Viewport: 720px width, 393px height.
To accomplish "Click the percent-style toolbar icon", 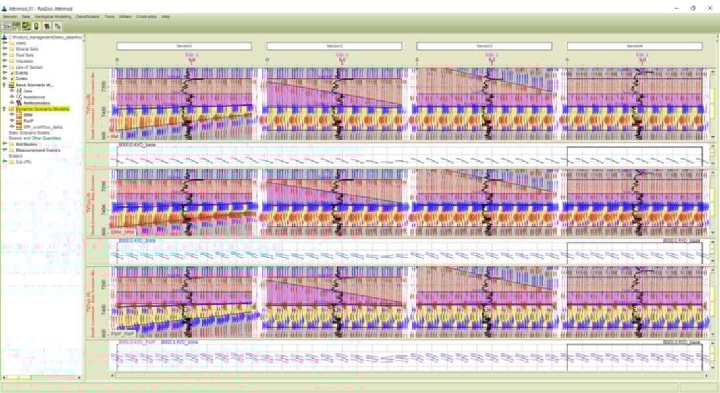I will pos(47,26).
